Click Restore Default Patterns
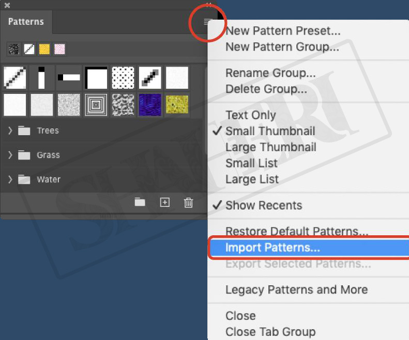Viewport: 409px width, 340px height. (x=297, y=232)
